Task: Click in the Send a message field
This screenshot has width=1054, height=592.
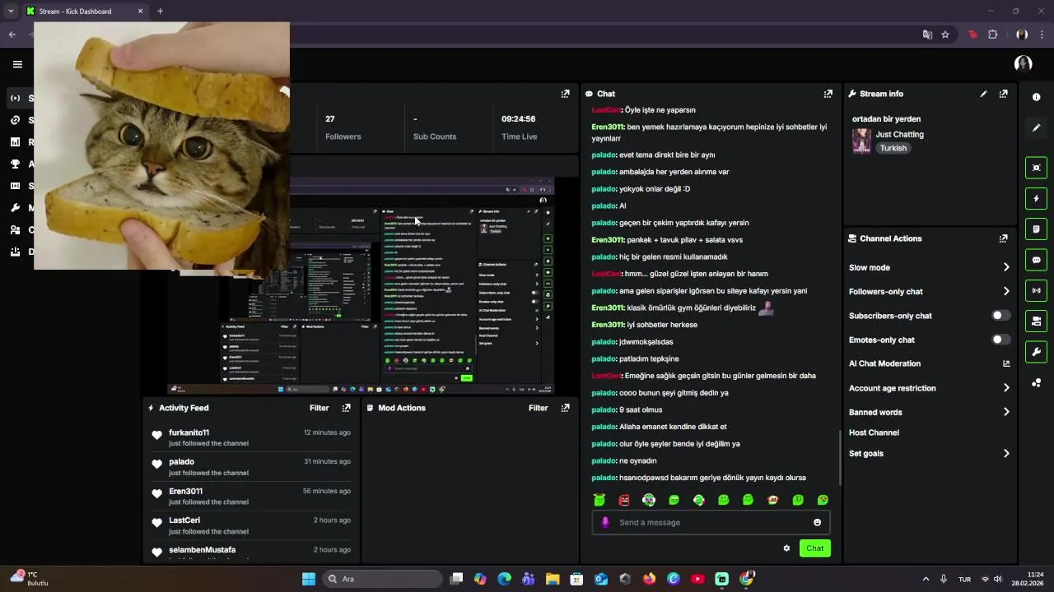Action: 711,522
